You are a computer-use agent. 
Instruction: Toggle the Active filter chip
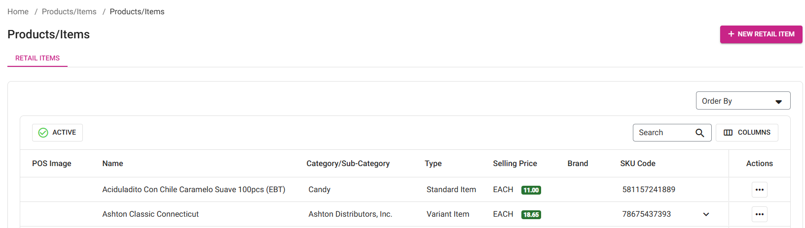pos(57,133)
